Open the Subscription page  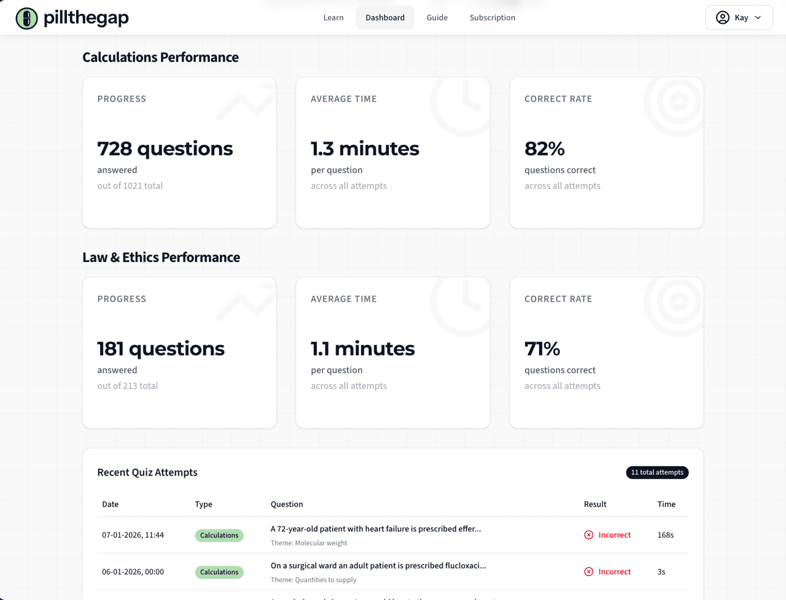(x=492, y=18)
